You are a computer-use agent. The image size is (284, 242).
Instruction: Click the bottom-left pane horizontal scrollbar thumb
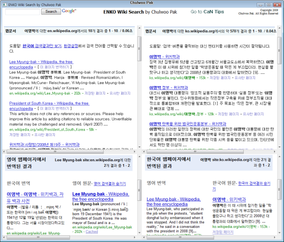[x=38, y=237]
